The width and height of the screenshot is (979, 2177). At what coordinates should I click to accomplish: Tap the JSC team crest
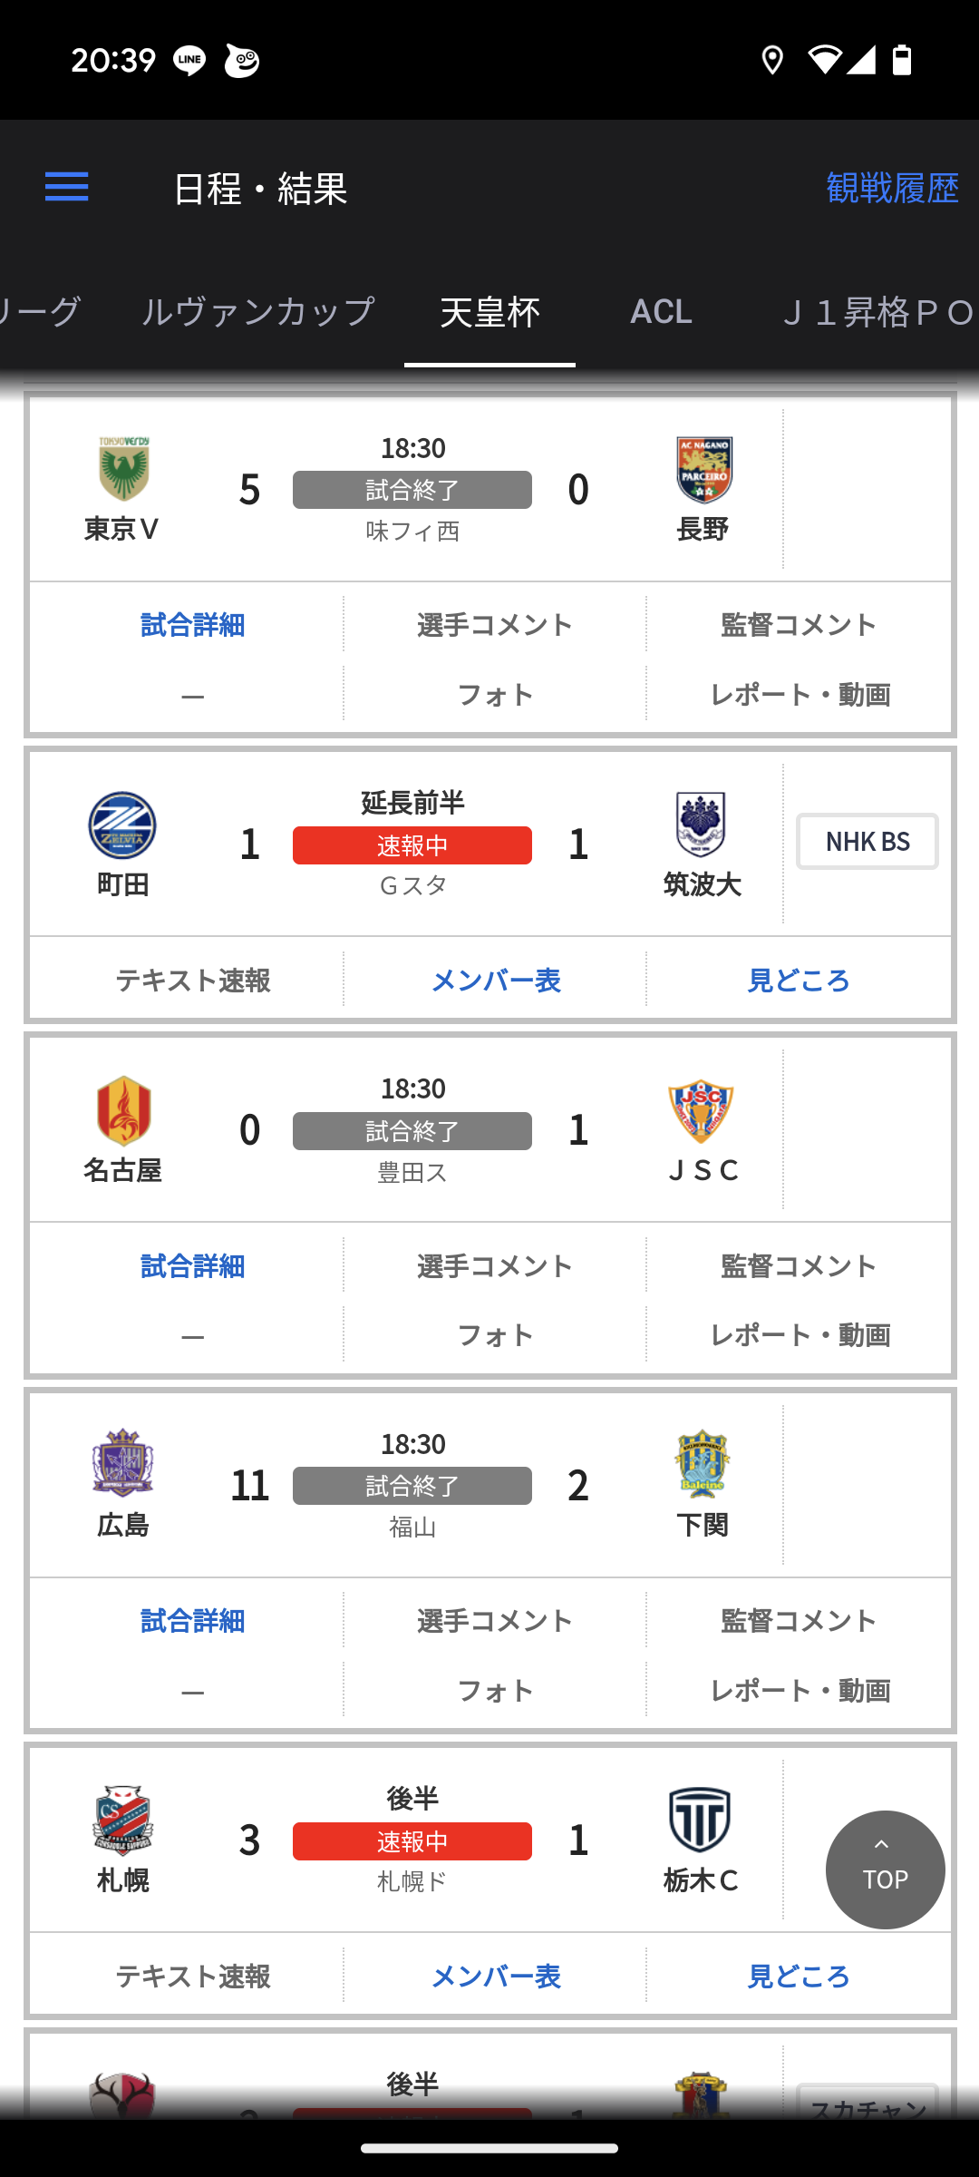point(701,1110)
